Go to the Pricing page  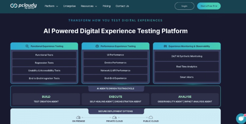tap(107, 6)
